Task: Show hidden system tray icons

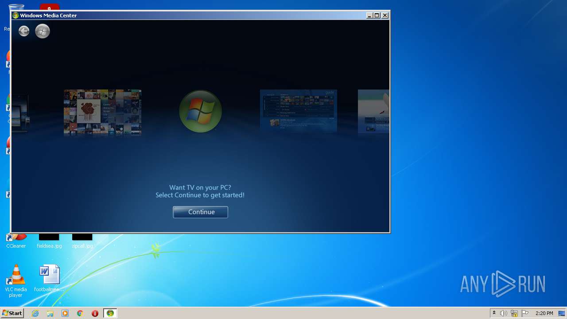Action: (x=494, y=313)
